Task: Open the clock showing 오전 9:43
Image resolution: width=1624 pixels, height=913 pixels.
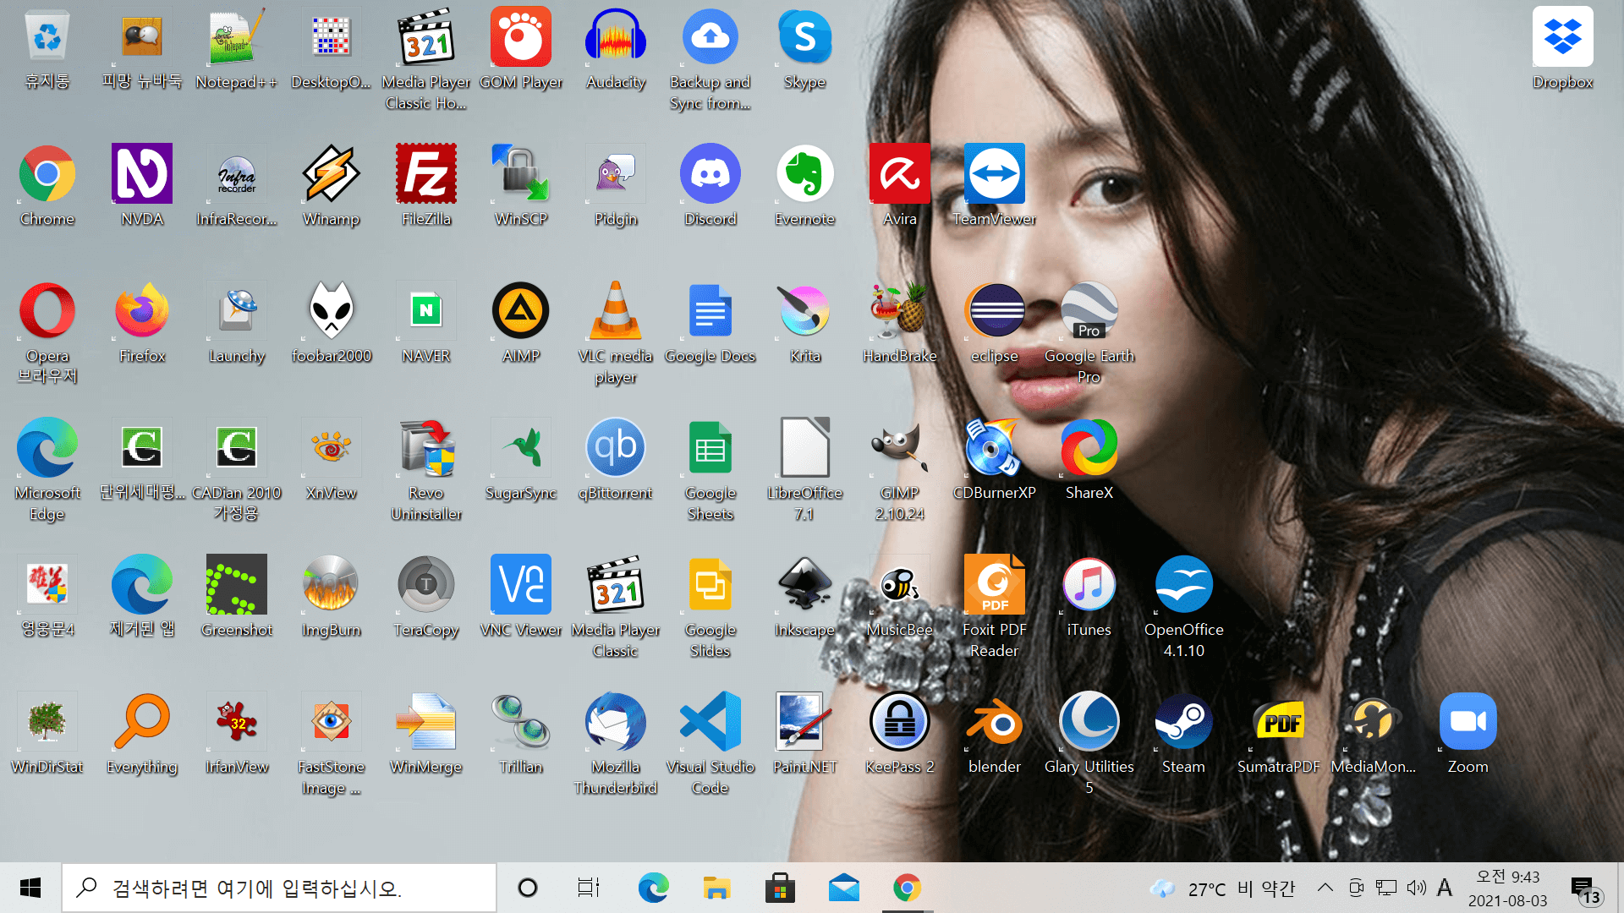Action: [x=1507, y=888]
